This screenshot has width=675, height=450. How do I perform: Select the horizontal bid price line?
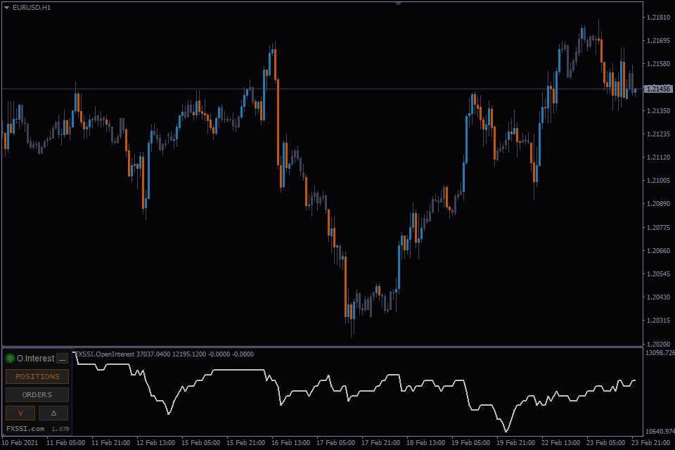(322, 89)
